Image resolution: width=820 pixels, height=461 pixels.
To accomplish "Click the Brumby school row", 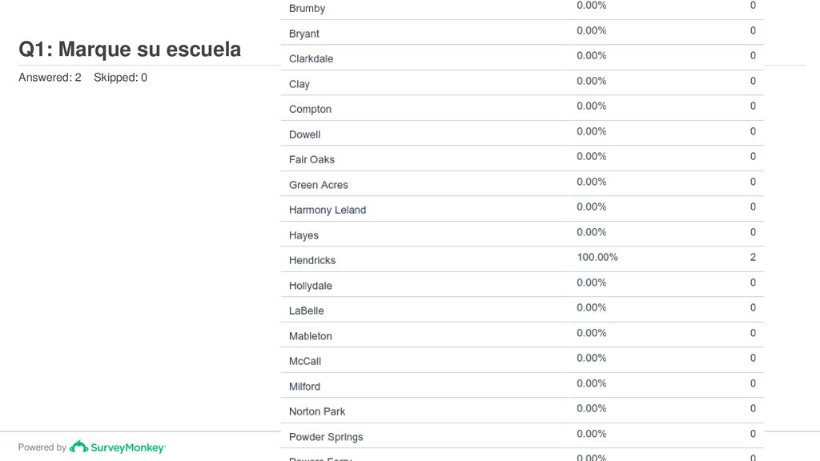I will 522,8.
